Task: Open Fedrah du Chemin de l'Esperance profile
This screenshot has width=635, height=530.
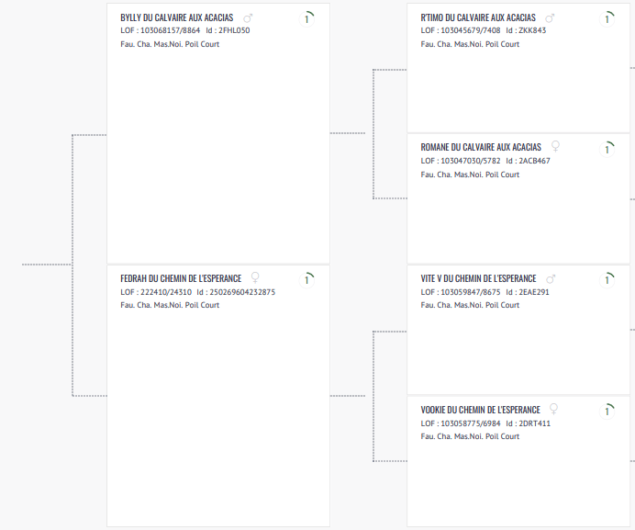Action: coord(181,278)
